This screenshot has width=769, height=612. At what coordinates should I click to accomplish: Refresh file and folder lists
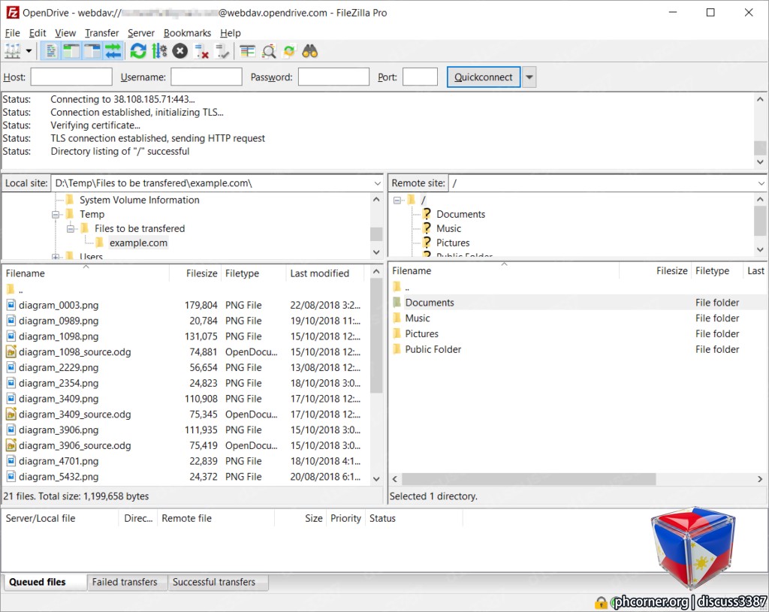[138, 51]
